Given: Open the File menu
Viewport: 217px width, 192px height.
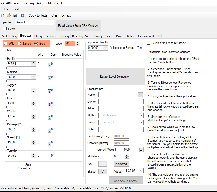Looking at the screenshot, I should click(x=6, y=9).
